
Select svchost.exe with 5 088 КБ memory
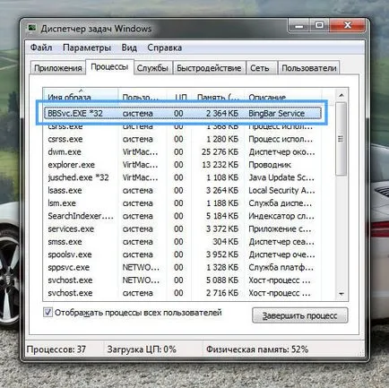pos(183,280)
